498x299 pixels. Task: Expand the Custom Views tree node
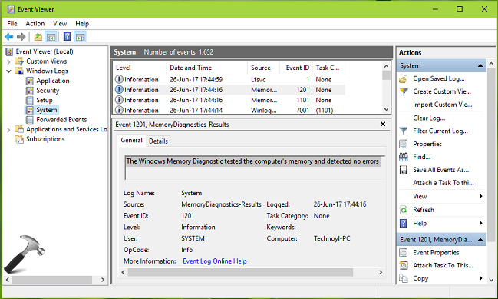9,61
